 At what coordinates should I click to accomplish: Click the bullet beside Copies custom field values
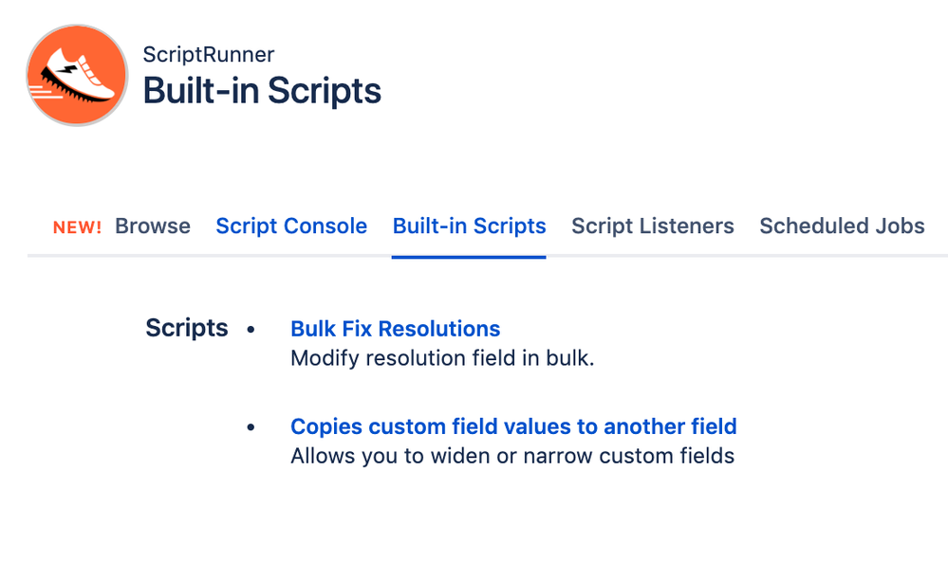(x=251, y=427)
